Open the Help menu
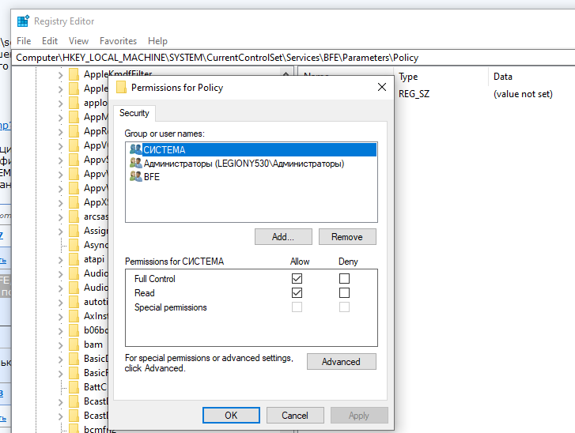 tap(157, 40)
